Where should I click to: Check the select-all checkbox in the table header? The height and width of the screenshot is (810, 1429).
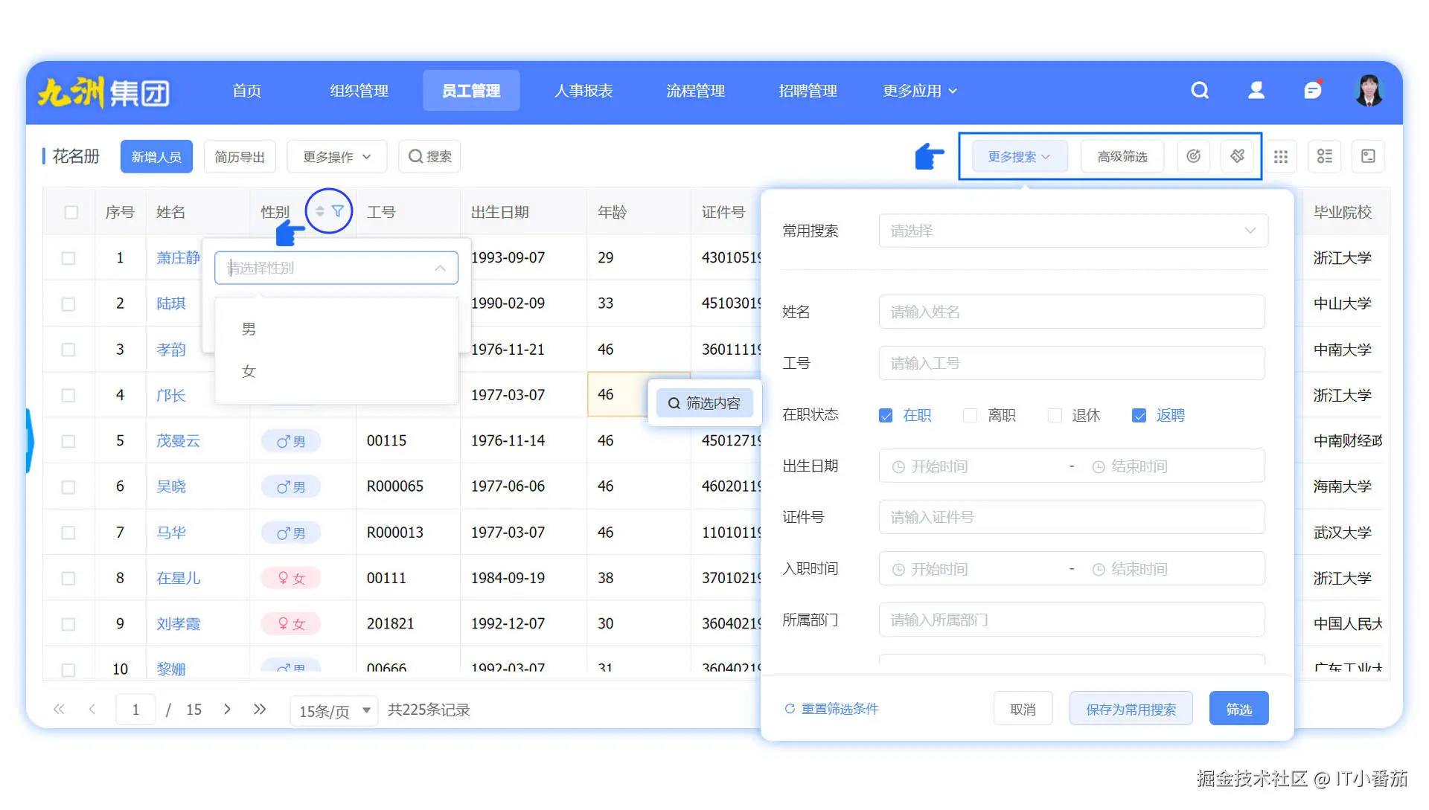tap(71, 211)
